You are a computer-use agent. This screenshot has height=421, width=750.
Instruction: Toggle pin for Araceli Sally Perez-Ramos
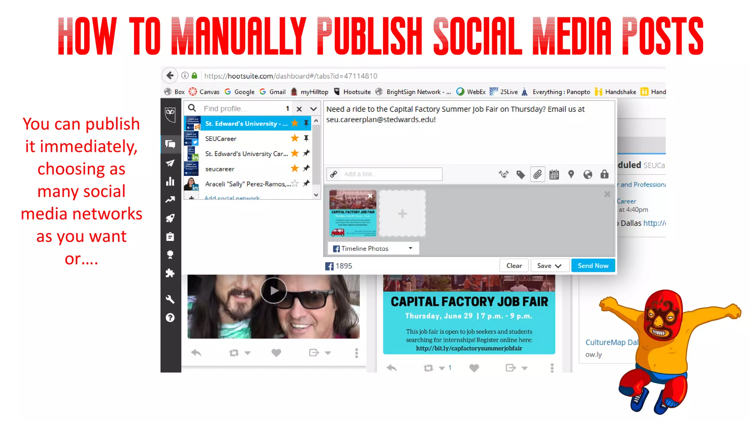tap(306, 183)
